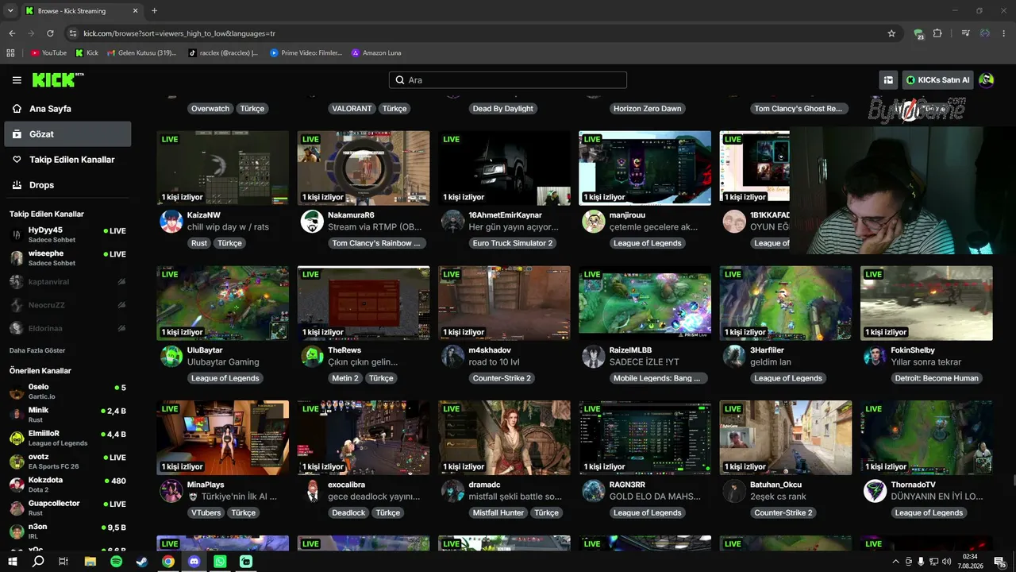Open manjirouu's channel avatar
Viewport: 1016px width, 572px height.
(x=594, y=222)
